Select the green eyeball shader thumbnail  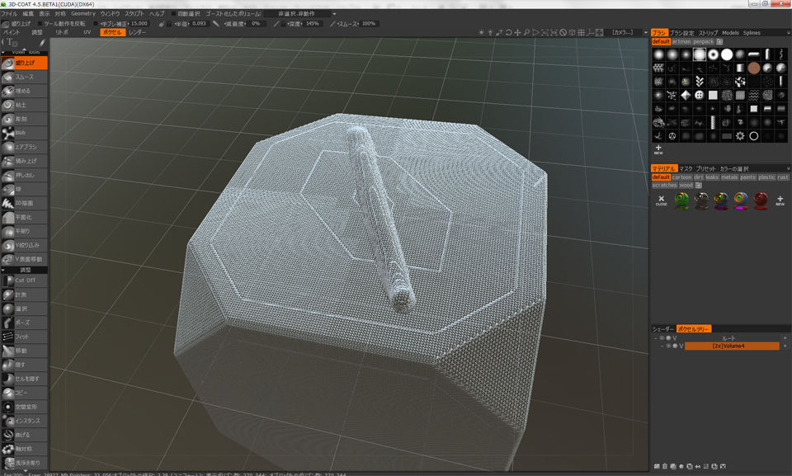[681, 198]
